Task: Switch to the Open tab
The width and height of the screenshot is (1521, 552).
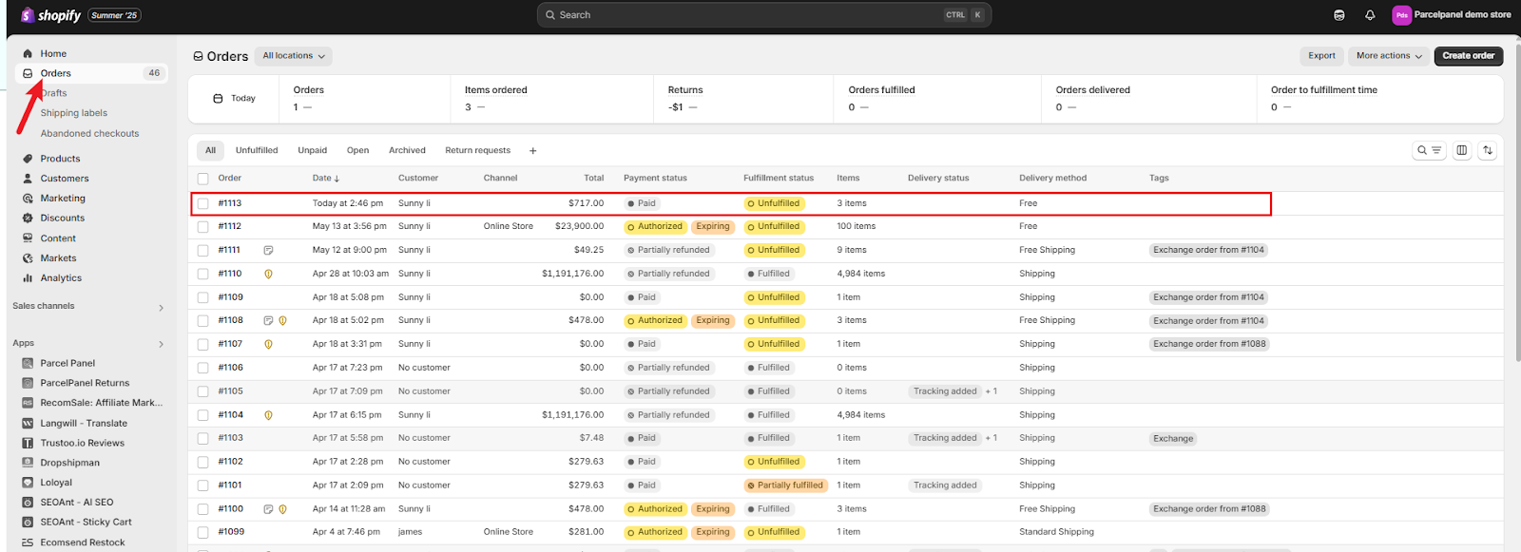Action: click(357, 150)
